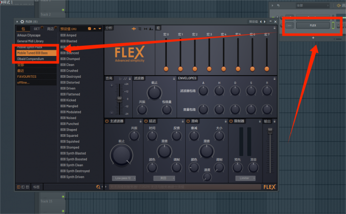Select the previous preset arrow in title bar
The image size is (346, 214).
261,21
